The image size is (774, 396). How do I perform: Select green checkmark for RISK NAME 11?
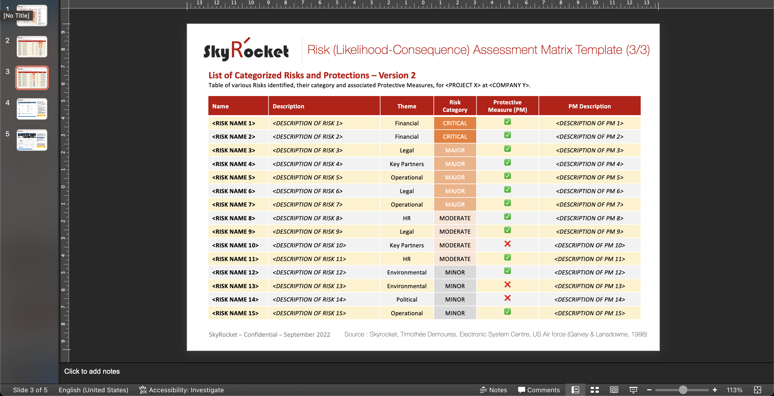(x=507, y=257)
